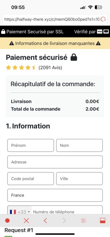Viewport: 110px width, 237px height.
Task: Go back with the red left chevron
Action: pyautogui.click(x=45, y=221)
